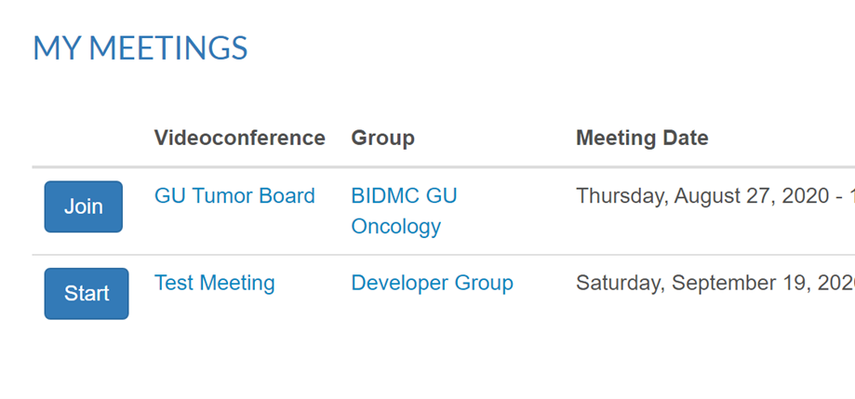Viewport: 855px width, 399px height.
Task: Click the Meeting Date column header
Action: [642, 139]
